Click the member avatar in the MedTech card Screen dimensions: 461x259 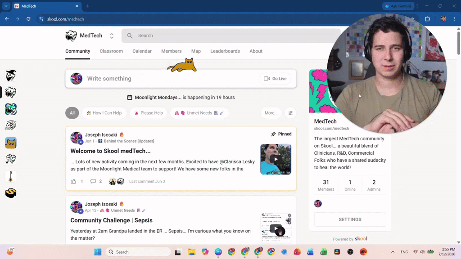tap(318, 204)
